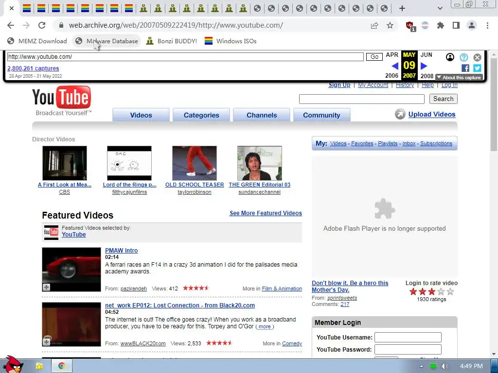Click the volume speaker tray icon
The image size is (498, 373).
(x=445, y=366)
